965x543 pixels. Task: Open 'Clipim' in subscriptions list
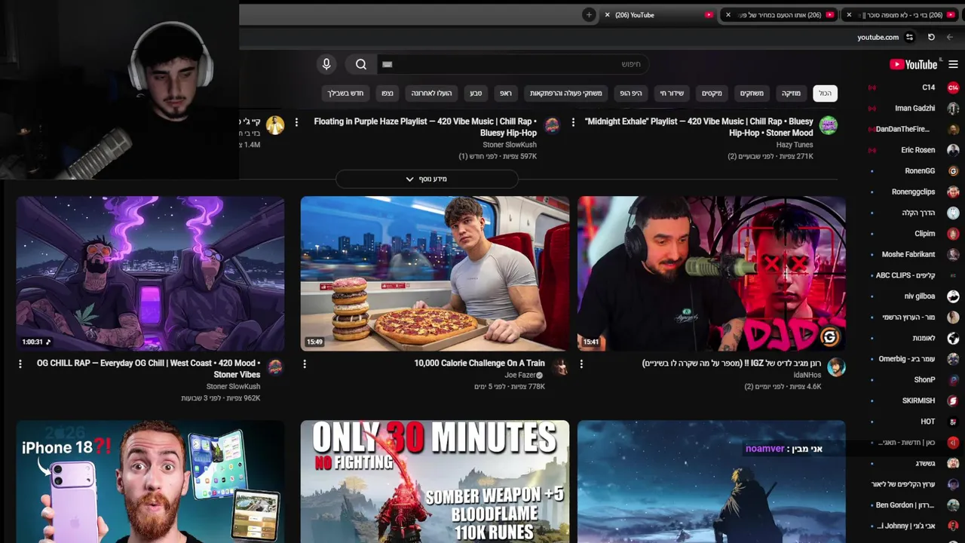[914, 234]
